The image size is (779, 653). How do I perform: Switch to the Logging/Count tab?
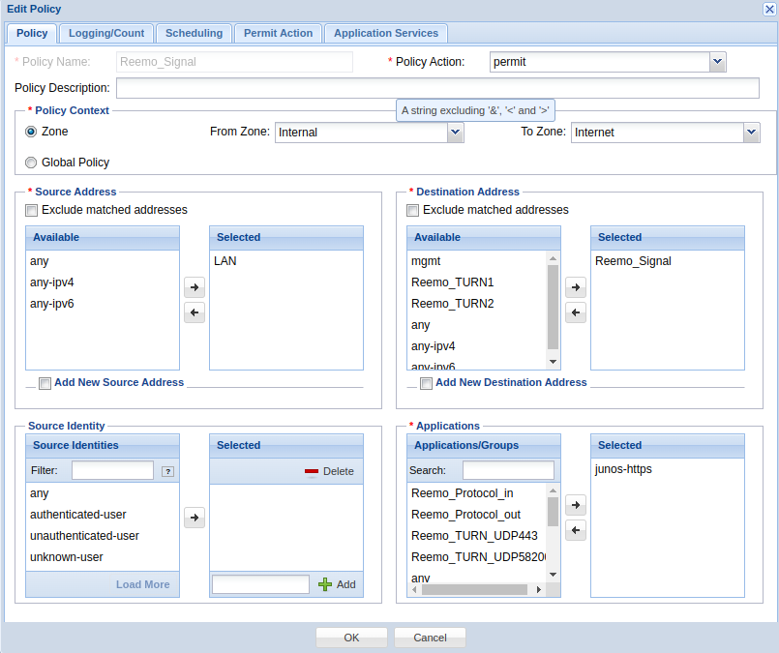[106, 33]
